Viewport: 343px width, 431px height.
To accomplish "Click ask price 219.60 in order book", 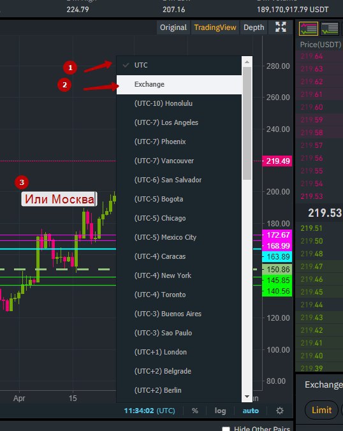I will (x=311, y=107).
